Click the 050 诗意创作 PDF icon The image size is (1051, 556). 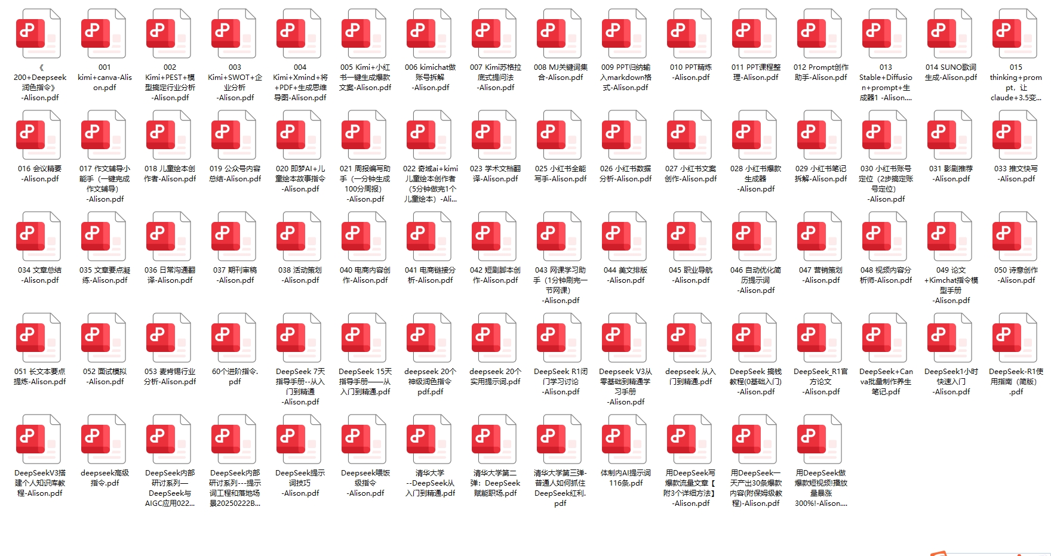pyautogui.click(x=1015, y=236)
